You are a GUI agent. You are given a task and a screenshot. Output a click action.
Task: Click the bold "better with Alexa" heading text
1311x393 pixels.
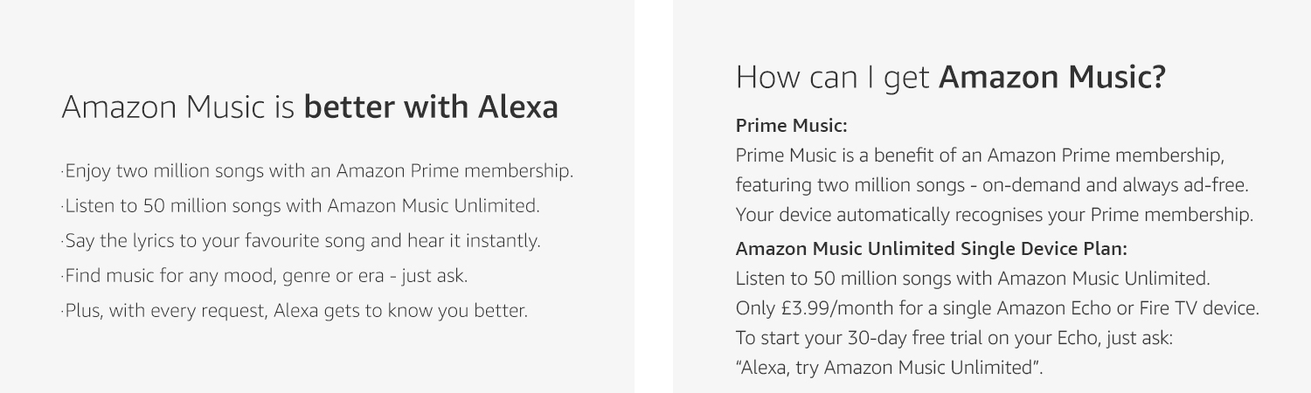tap(431, 107)
